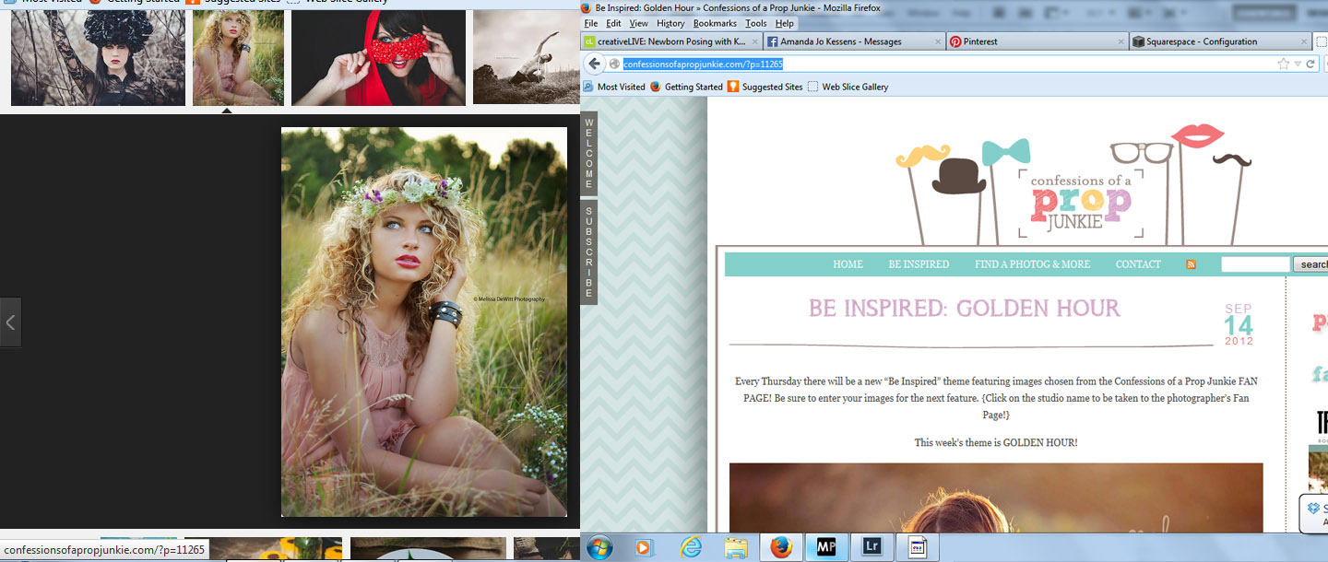This screenshot has height=562, width=1328.
Task: Open the History menu in Firefox
Action: (x=670, y=23)
